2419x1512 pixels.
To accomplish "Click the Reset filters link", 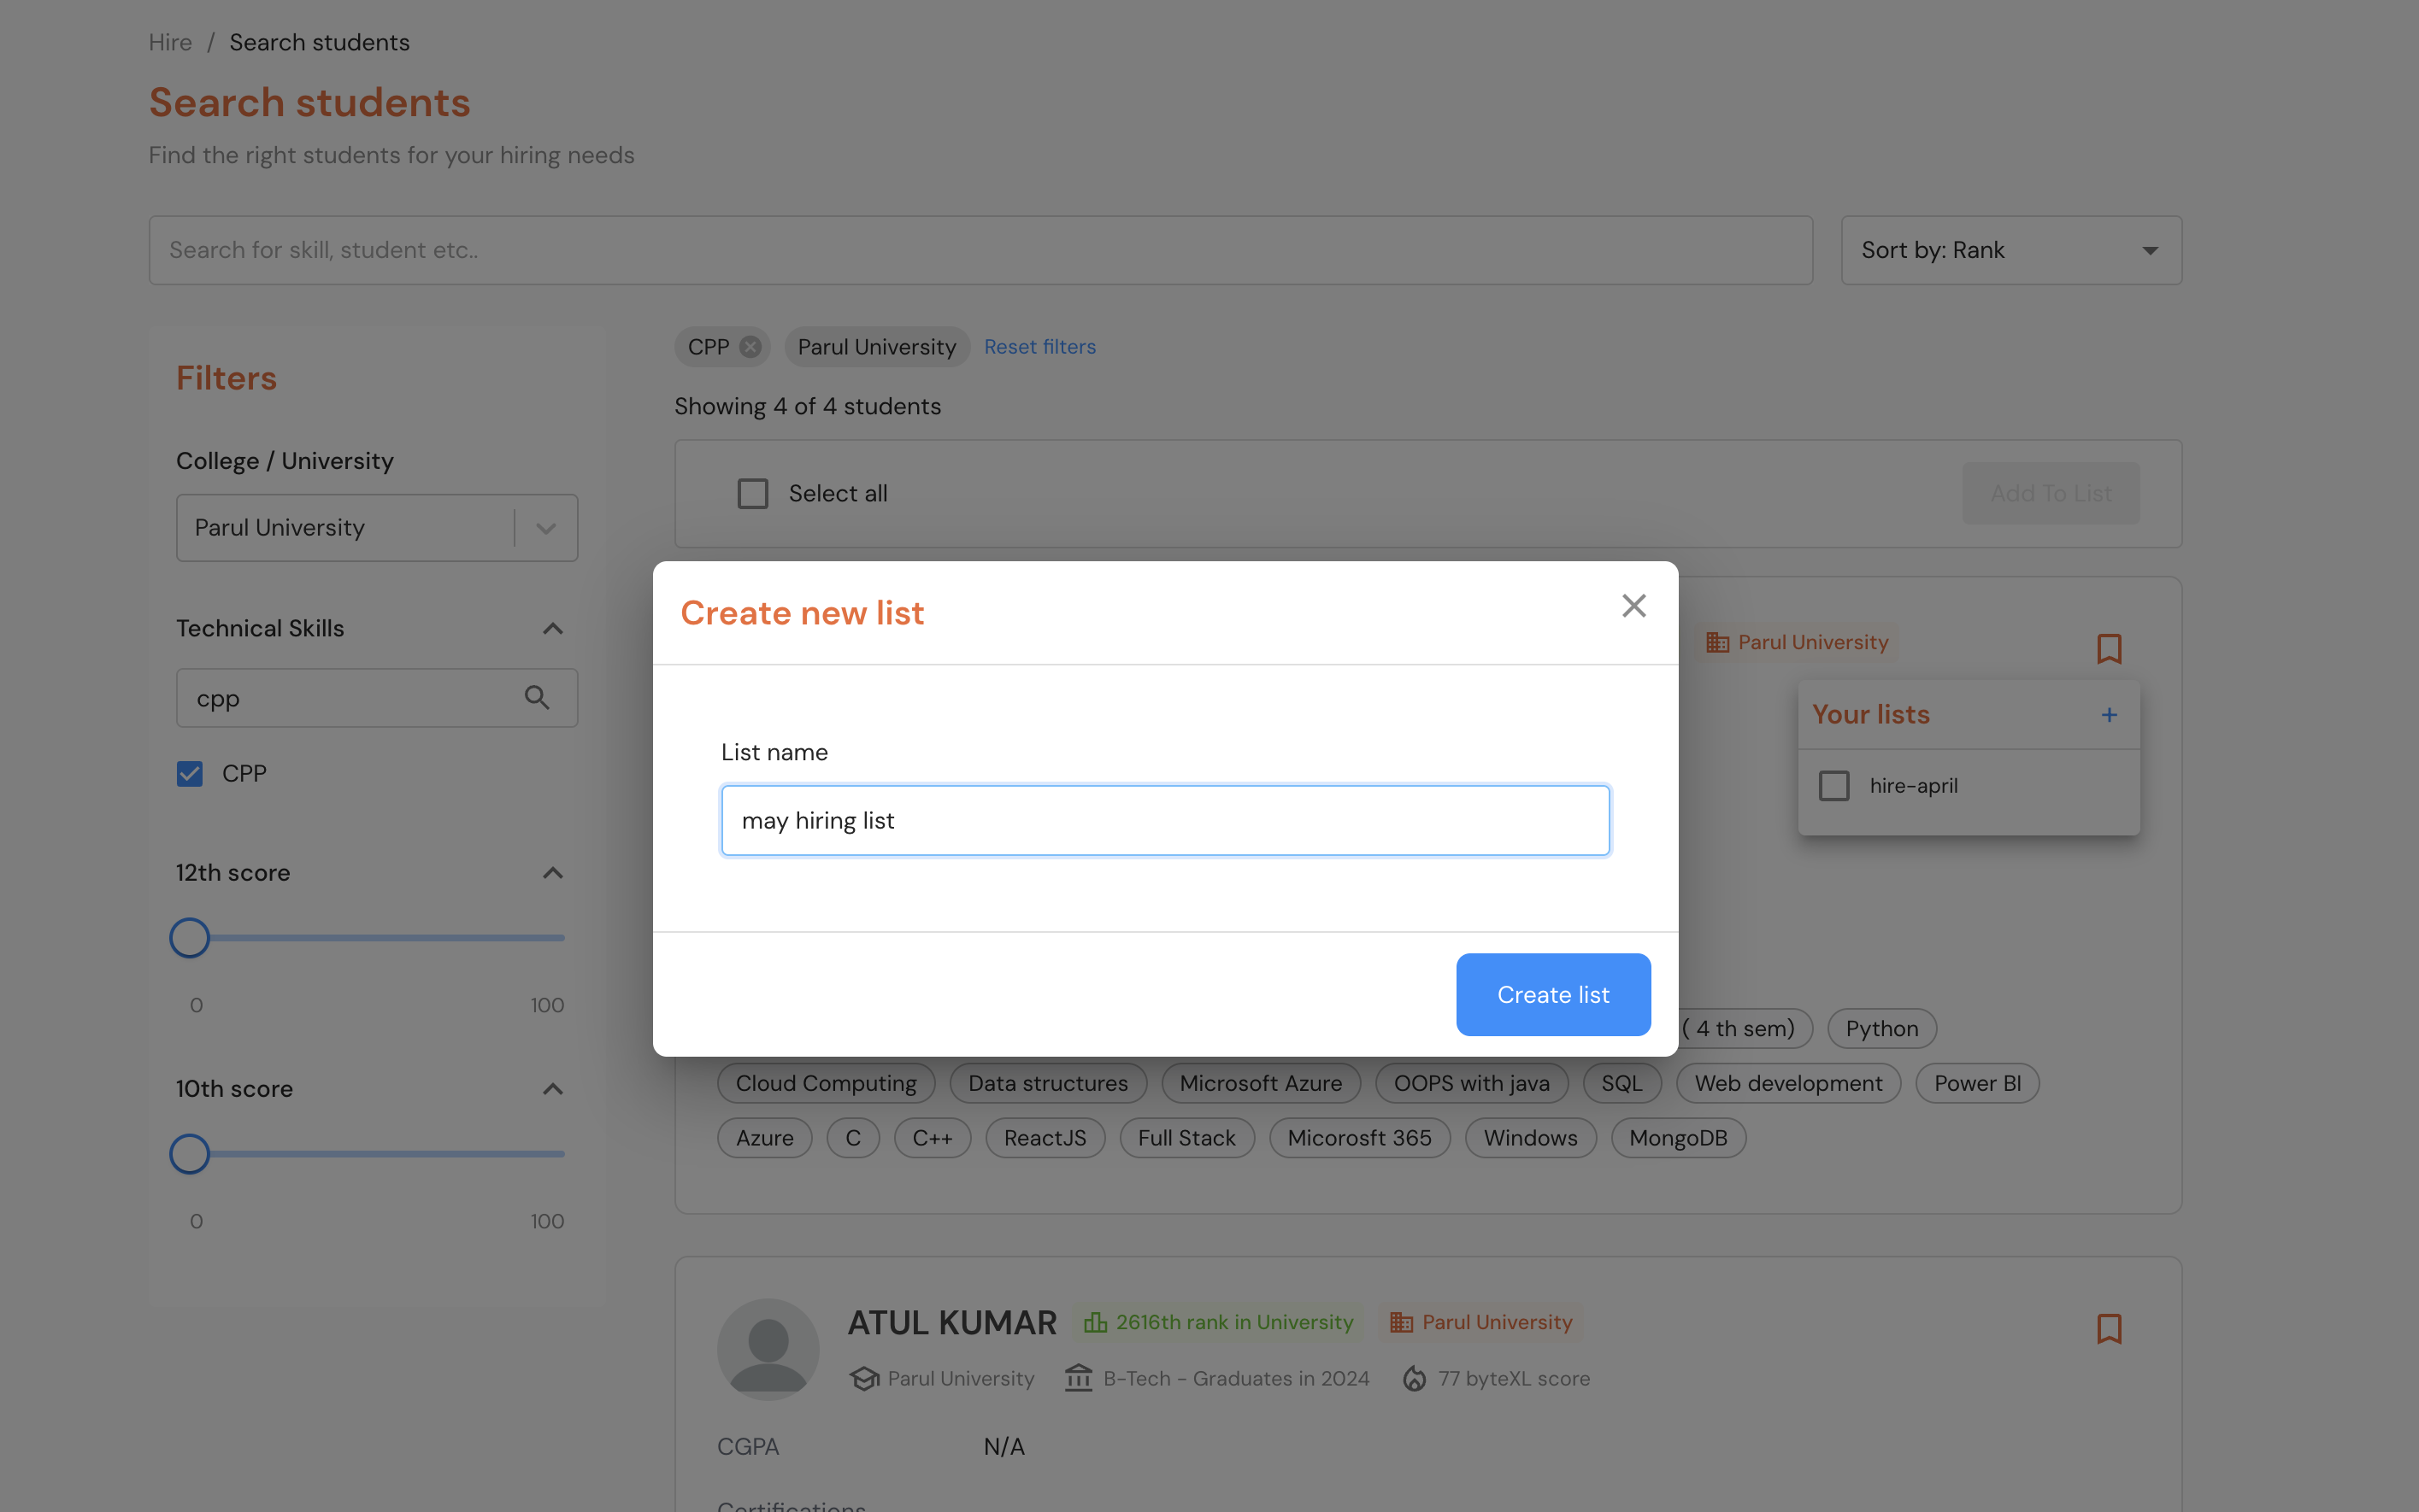I will pyautogui.click(x=1039, y=347).
